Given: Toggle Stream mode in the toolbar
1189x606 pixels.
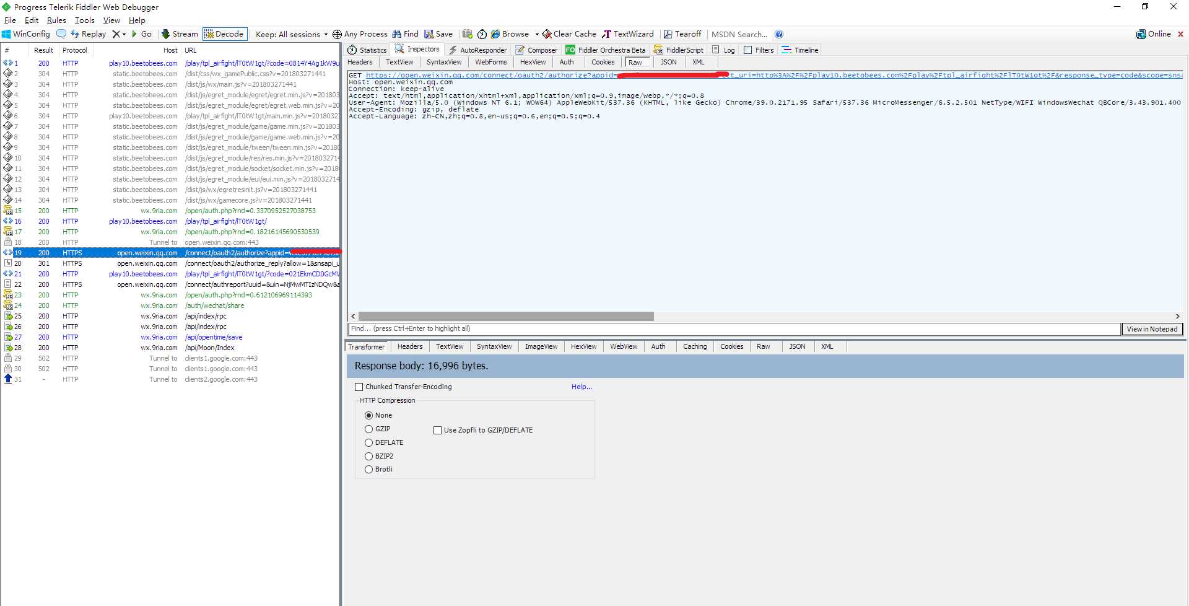Looking at the screenshot, I should [180, 34].
